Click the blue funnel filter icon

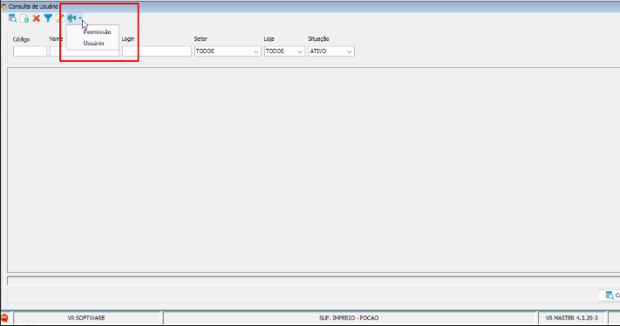48,18
